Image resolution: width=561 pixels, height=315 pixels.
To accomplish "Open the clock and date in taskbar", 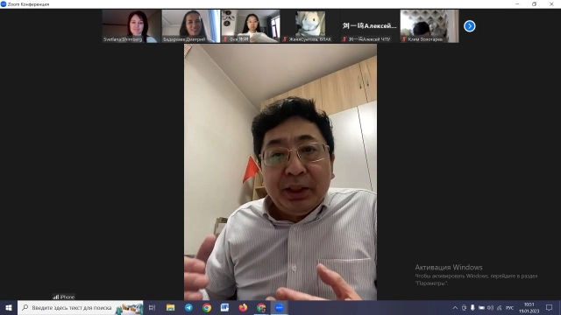I will pos(529,307).
